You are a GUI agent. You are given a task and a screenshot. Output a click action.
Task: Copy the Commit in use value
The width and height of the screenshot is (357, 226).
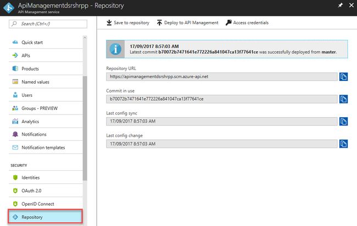344,99
